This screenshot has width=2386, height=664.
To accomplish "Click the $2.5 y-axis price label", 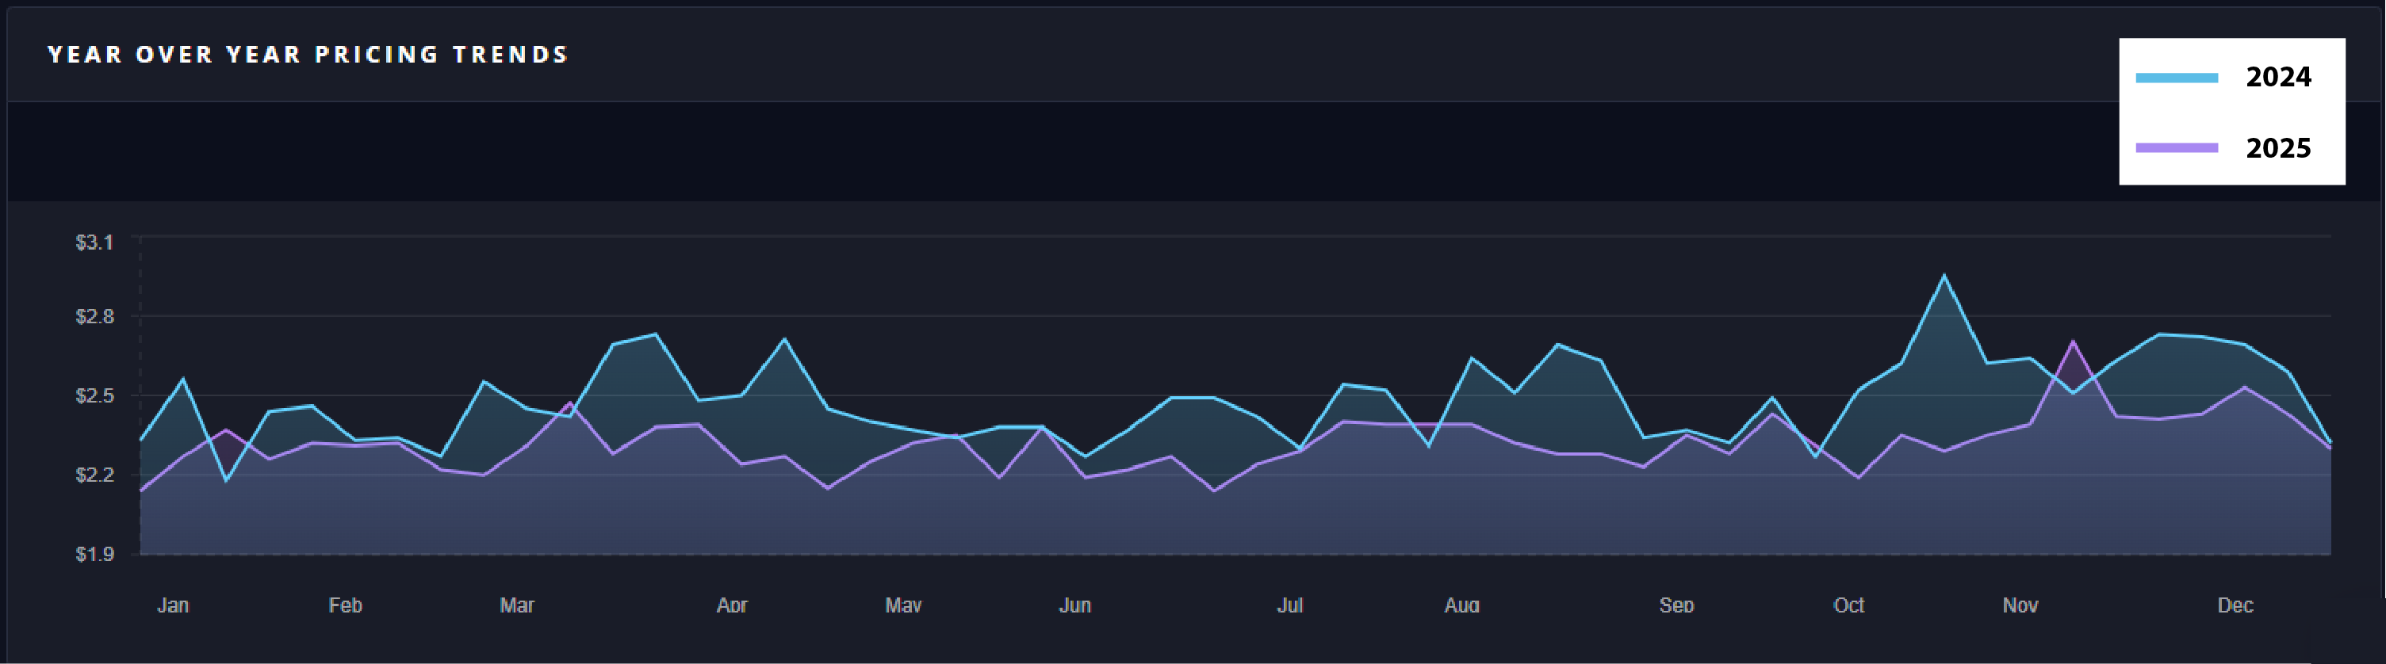I will tap(94, 396).
